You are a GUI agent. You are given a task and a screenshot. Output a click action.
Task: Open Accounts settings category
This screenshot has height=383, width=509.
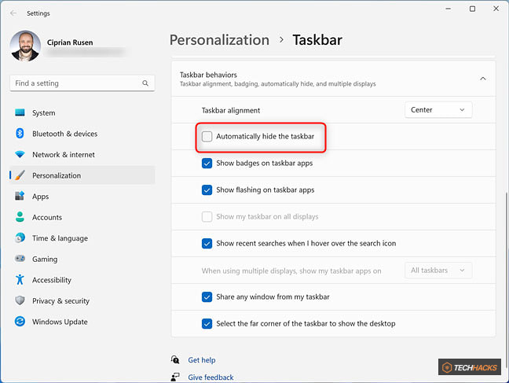[82, 217]
